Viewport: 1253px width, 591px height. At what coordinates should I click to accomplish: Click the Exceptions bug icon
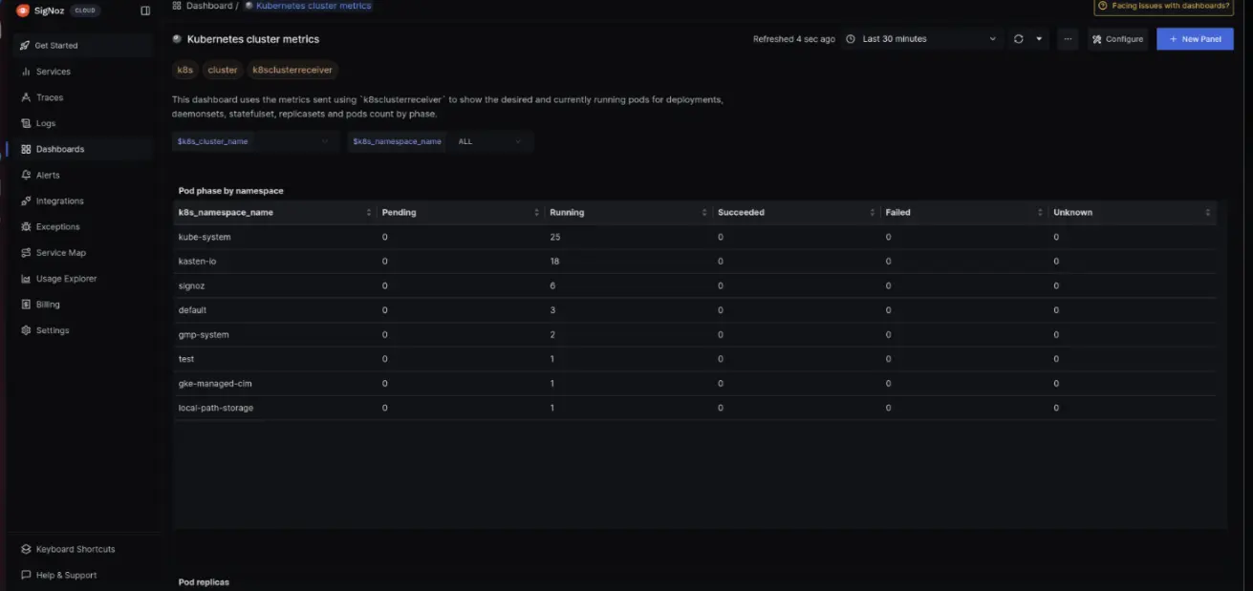(26, 226)
